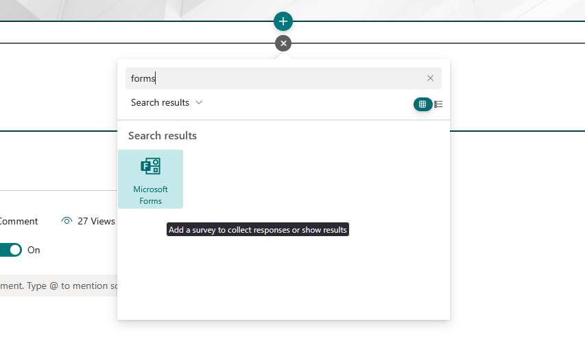Add the Microsoft Forms web part
The height and width of the screenshot is (337, 585).
point(150,179)
